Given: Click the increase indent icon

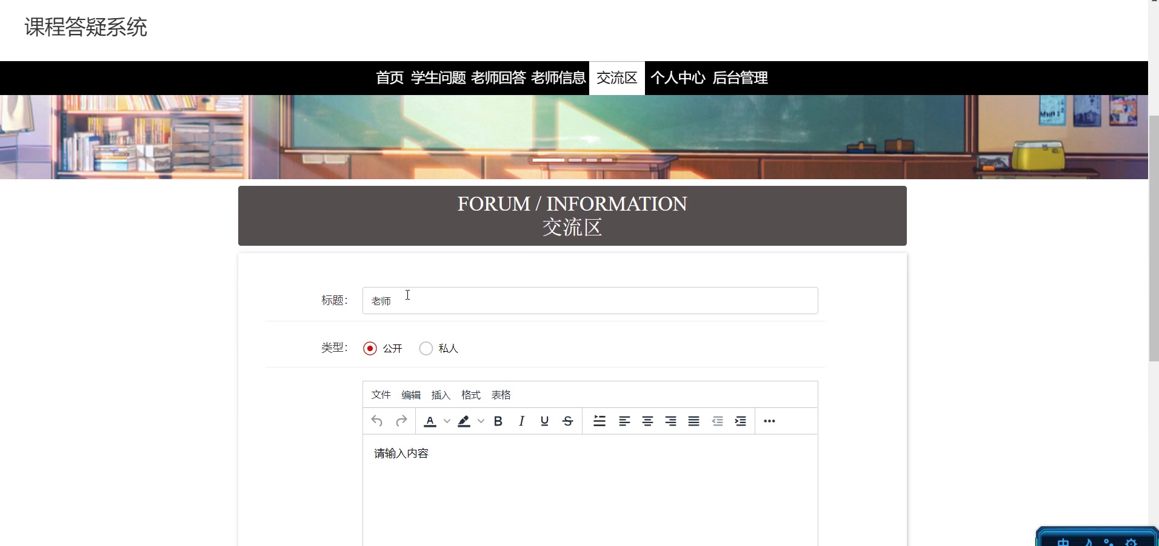Looking at the screenshot, I should coord(740,421).
